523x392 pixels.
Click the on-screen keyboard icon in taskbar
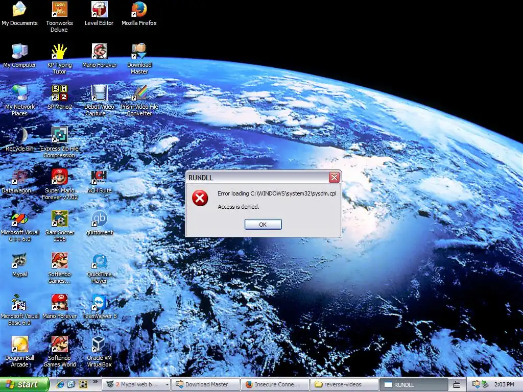(x=456, y=385)
